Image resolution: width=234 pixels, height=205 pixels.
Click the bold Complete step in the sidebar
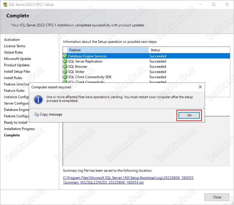pos(12,135)
